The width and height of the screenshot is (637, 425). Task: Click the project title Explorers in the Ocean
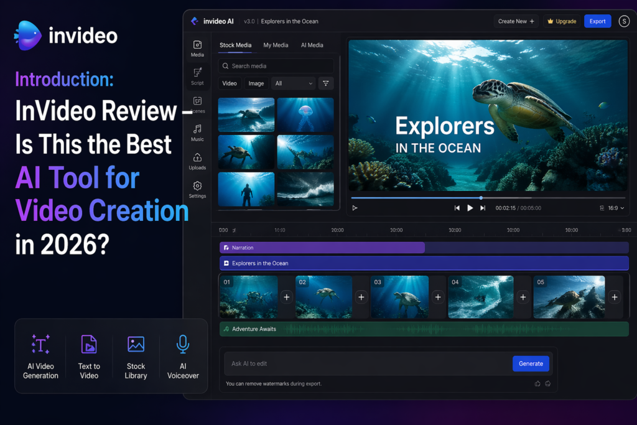click(x=290, y=21)
